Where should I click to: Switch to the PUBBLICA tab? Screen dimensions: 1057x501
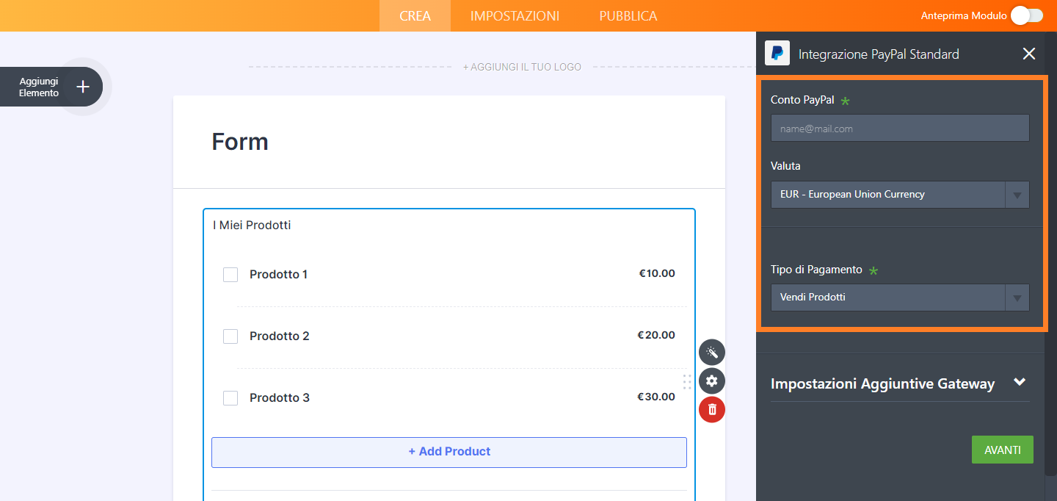point(628,15)
